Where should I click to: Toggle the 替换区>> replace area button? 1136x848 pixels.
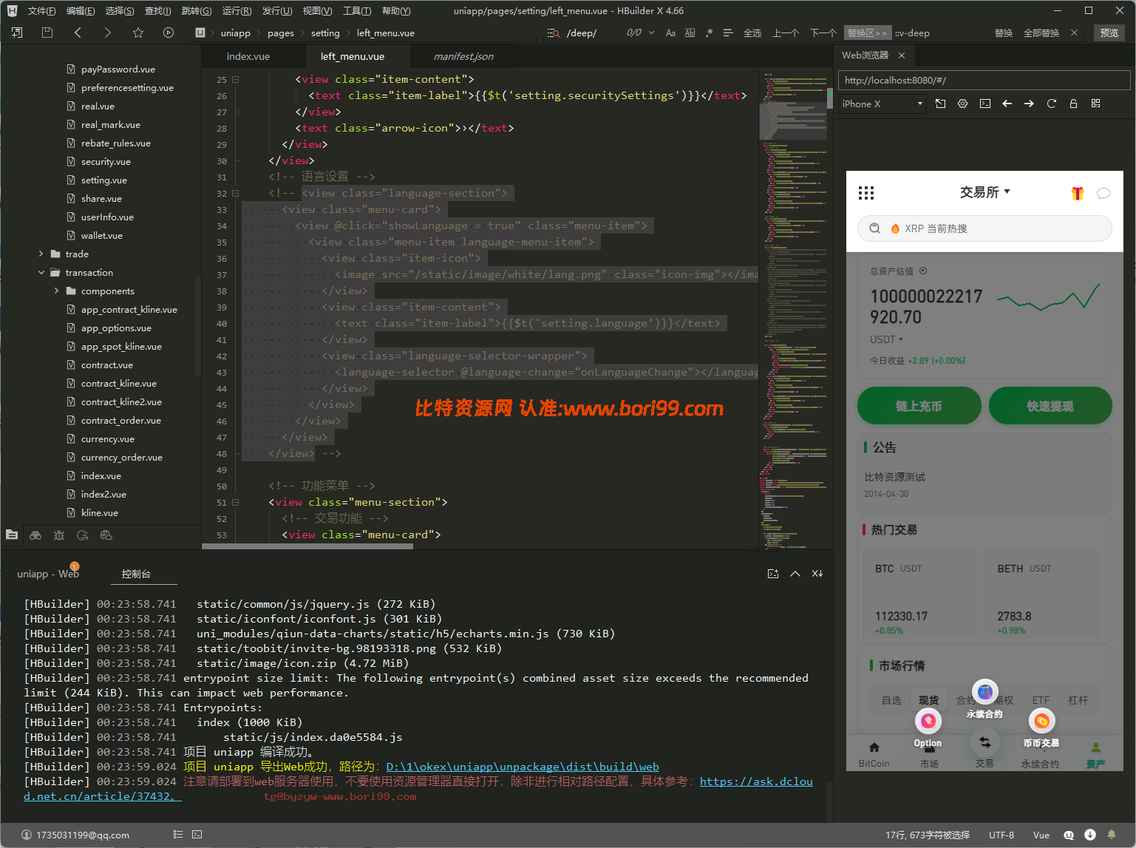[x=867, y=33]
